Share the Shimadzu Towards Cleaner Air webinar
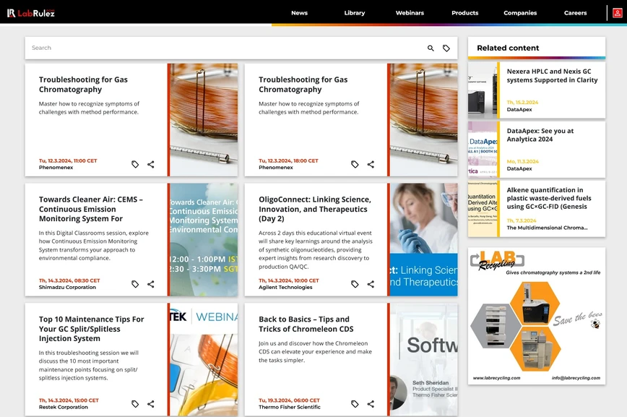Screen dimensions: 627x417 (151, 284)
